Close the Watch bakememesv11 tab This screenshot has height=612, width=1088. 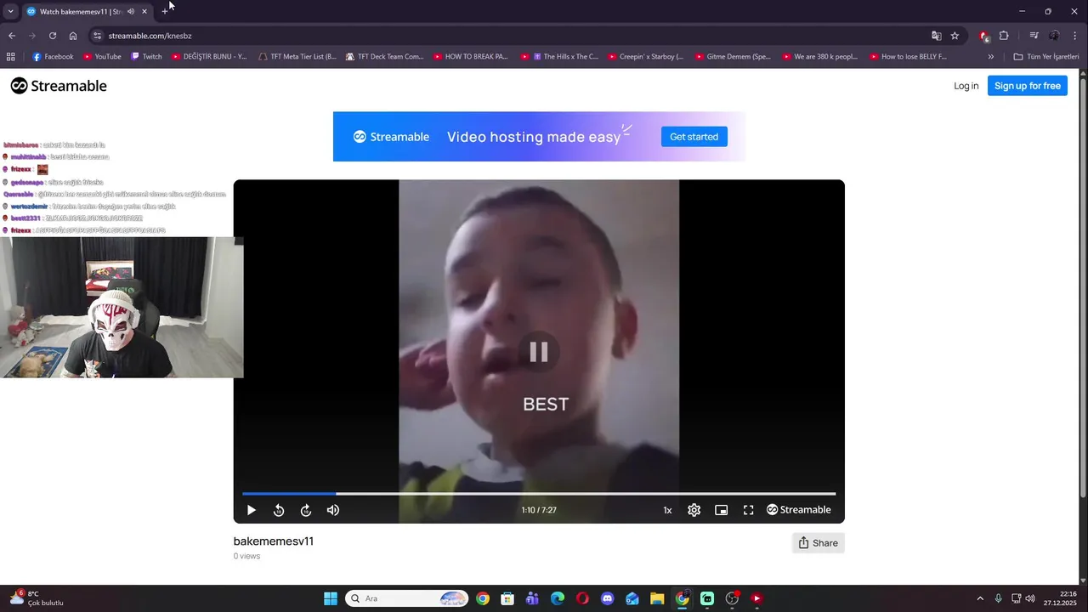coord(144,12)
